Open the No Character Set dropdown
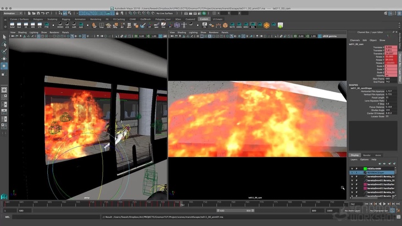 379,210
